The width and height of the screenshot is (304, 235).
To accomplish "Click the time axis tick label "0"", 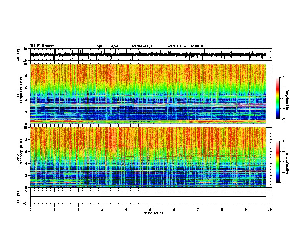I will pos(30,210).
